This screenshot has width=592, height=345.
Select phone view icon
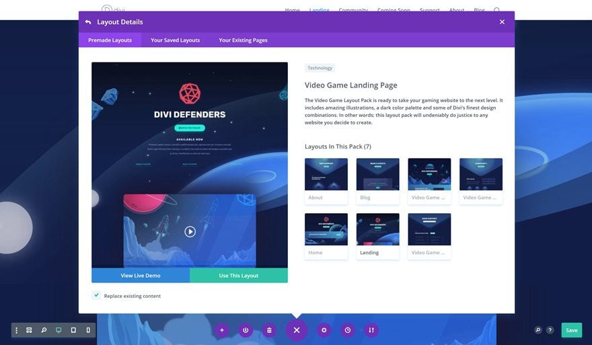point(88,330)
